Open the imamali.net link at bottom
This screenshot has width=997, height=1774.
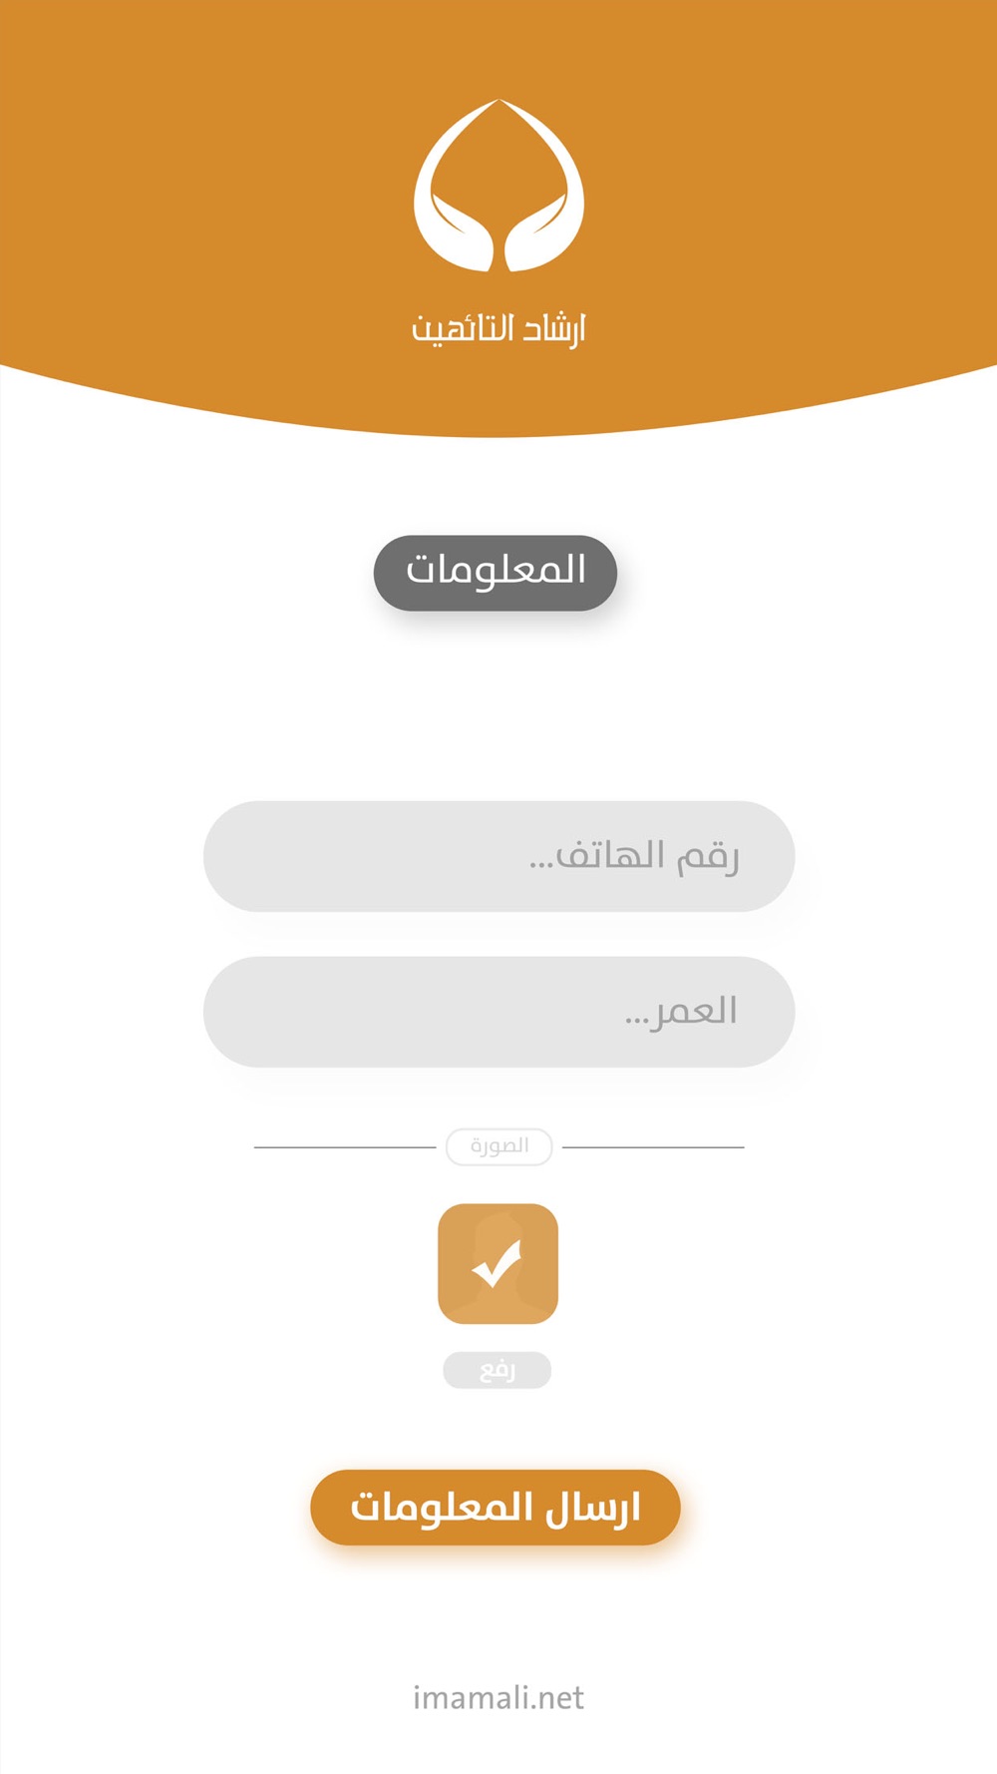pyautogui.click(x=498, y=1697)
